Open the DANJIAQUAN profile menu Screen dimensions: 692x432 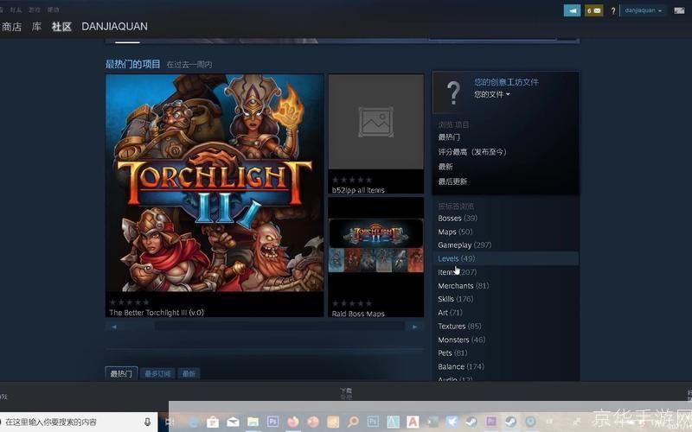tap(114, 27)
